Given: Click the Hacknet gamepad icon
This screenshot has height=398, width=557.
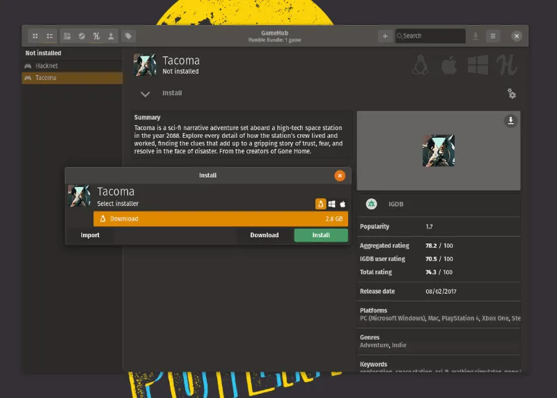Looking at the screenshot, I should [28, 65].
